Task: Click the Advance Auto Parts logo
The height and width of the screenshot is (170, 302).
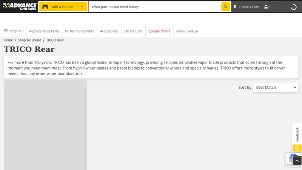Action: (x=20, y=6)
